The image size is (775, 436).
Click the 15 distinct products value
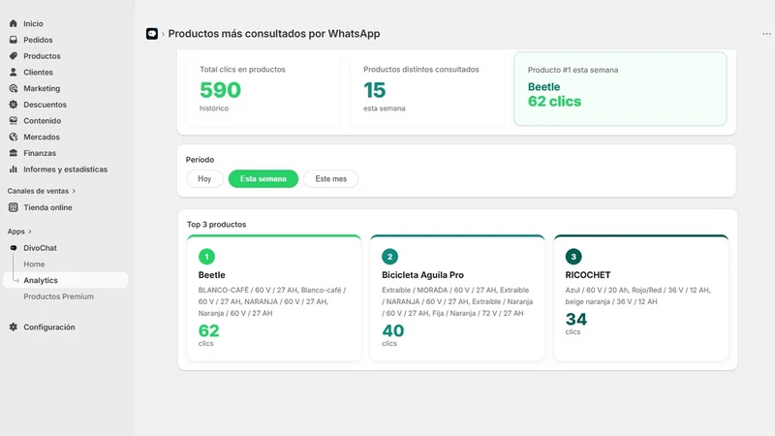pyautogui.click(x=374, y=90)
